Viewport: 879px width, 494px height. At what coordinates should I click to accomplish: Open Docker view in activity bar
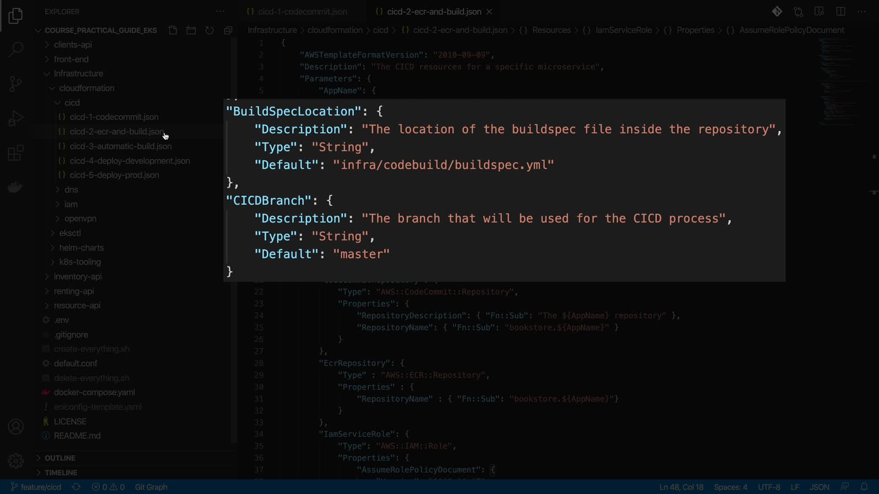(x=16, y=187)
